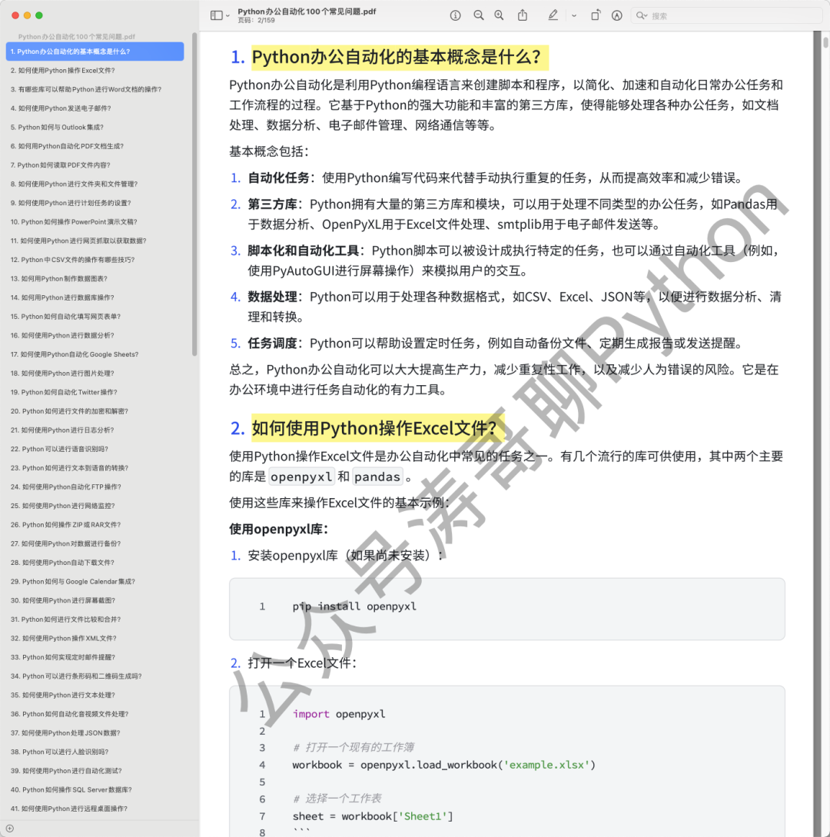This screenshot has width=830, height=837.
Task: Open item 15 自动化填写网页表单
Action: click(x=95, y=317)
